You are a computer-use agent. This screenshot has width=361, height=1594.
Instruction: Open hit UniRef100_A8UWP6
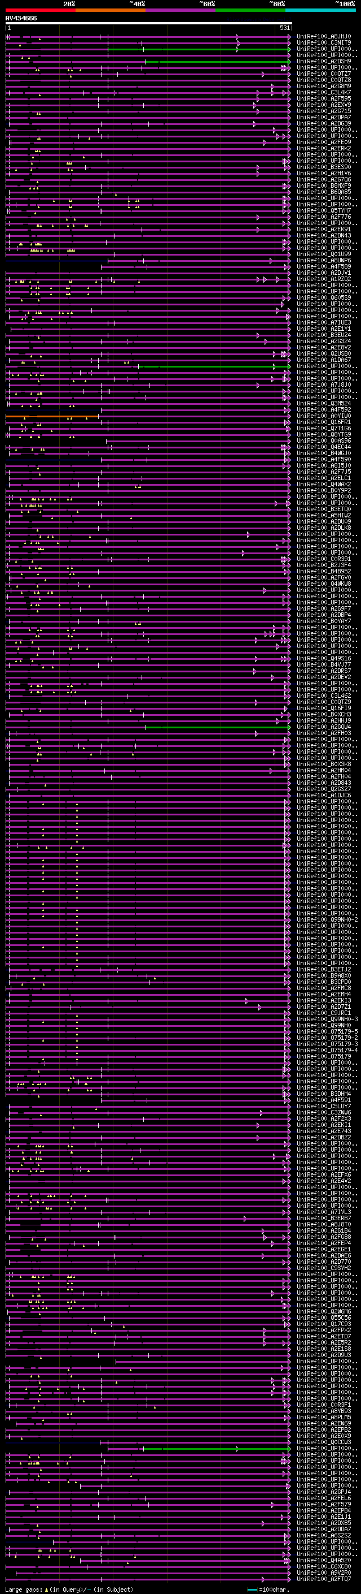pos(324,261)
